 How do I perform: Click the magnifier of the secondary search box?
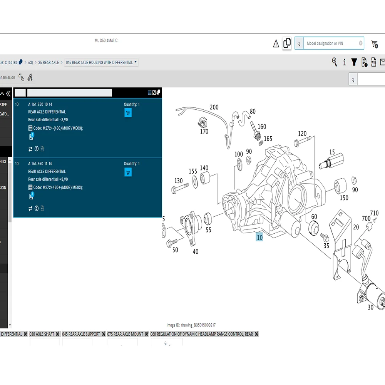point(353,80)
